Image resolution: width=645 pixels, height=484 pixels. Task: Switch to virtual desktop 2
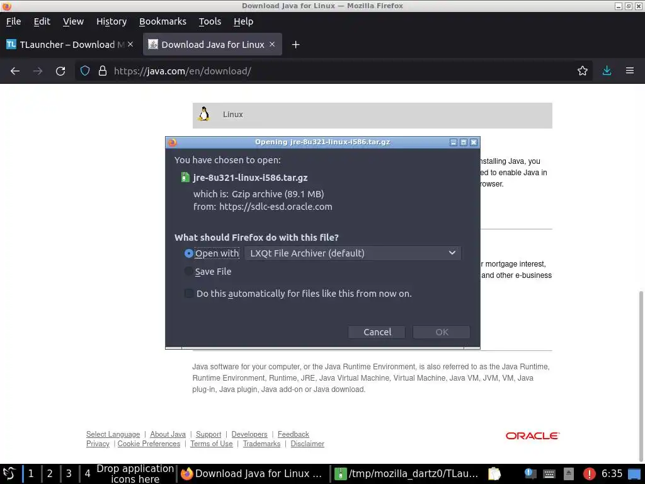[x=50, y=474]
